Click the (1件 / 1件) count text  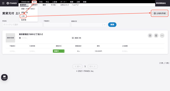click(164, 63)
